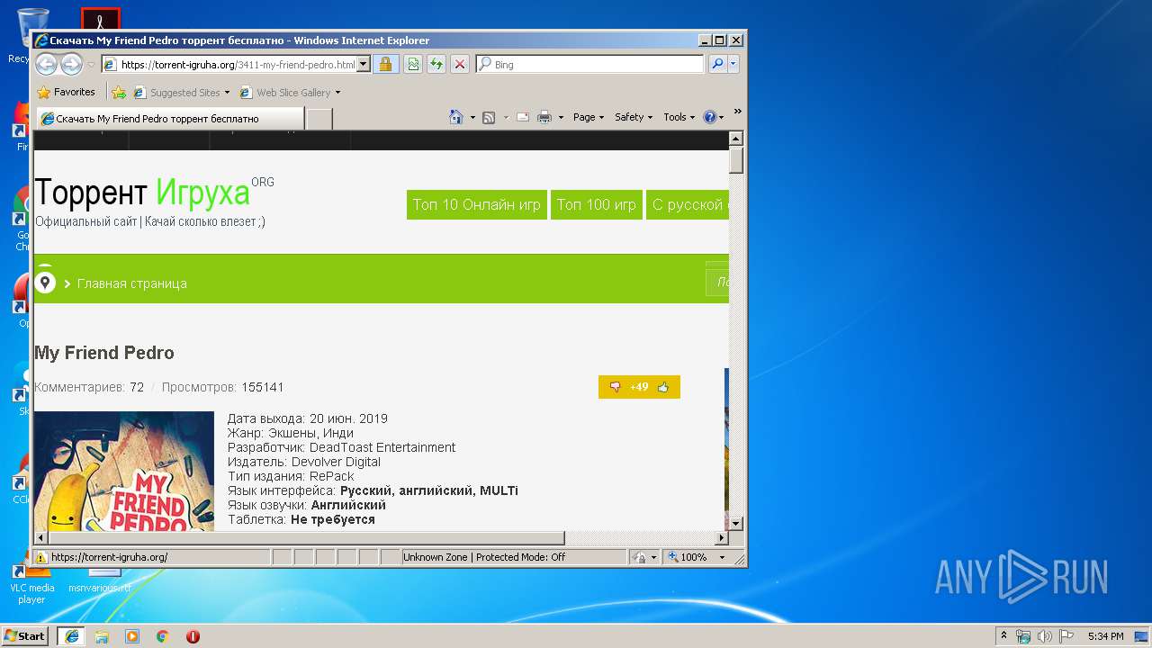This screenshot has width=1152, height=648.
Task: Click the network tray icon
Action: click(x=1023, y=636)
